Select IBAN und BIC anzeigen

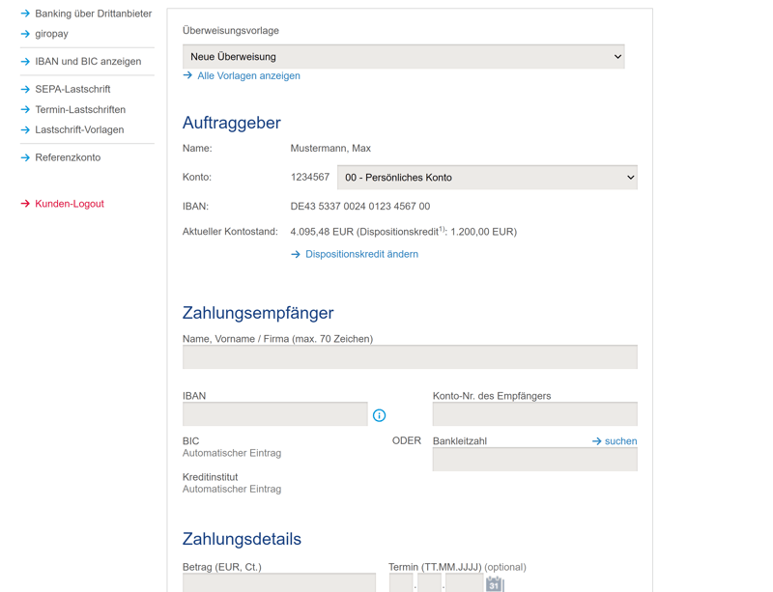(87, 62)
